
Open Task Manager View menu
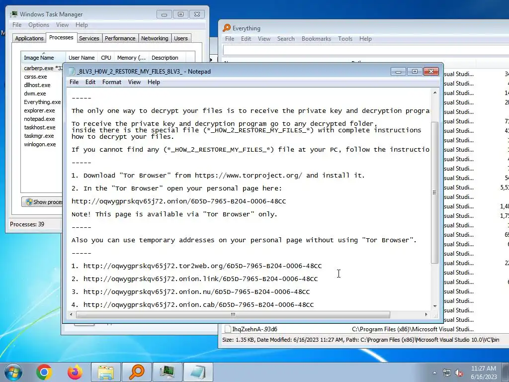62,25
